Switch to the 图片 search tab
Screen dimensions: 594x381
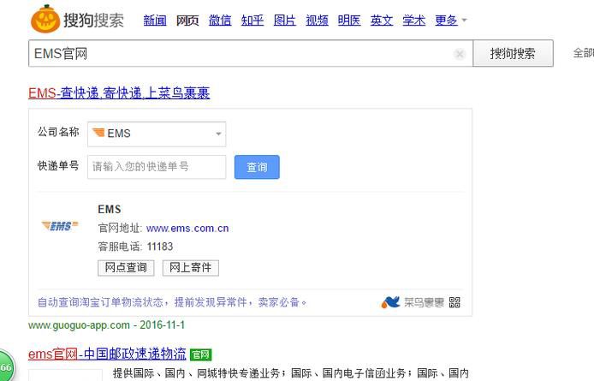pos(285,21)
